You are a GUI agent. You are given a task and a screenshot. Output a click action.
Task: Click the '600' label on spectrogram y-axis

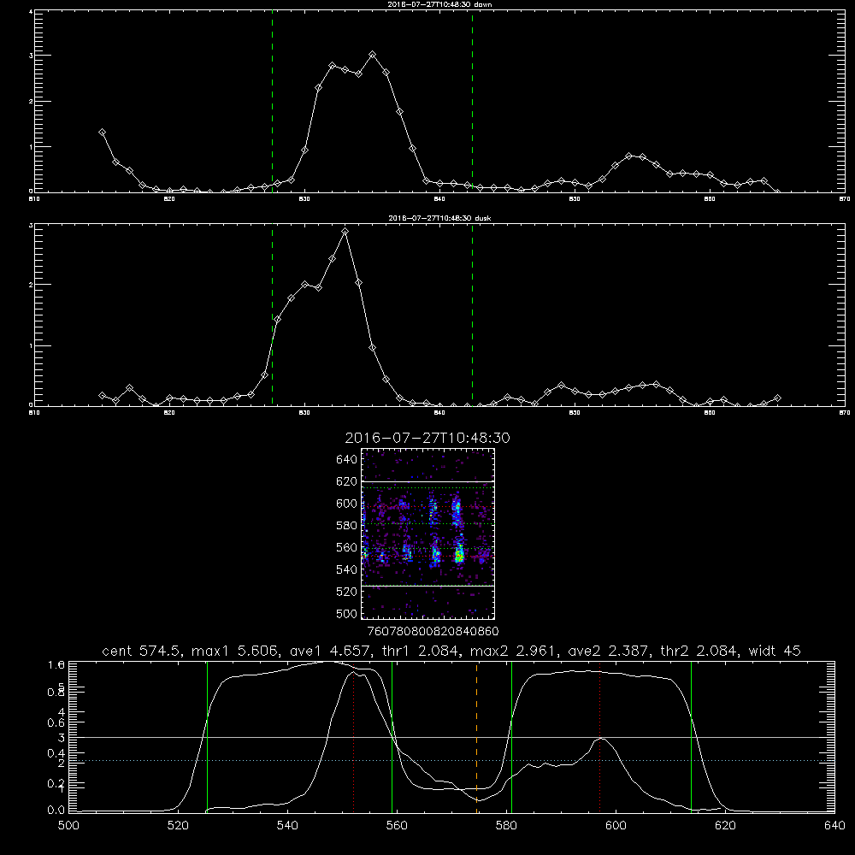coord(347,504)
